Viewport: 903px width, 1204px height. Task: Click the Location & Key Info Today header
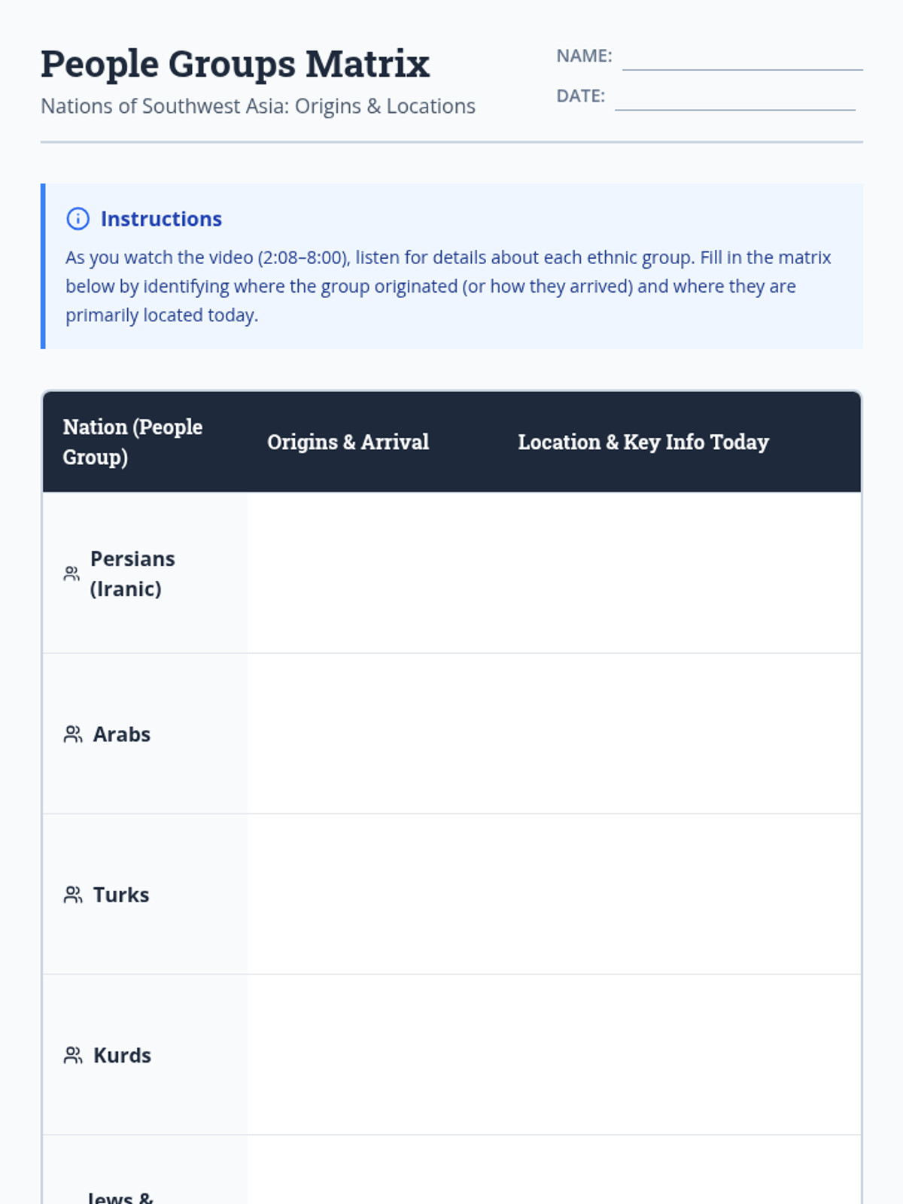click(643, 442)
